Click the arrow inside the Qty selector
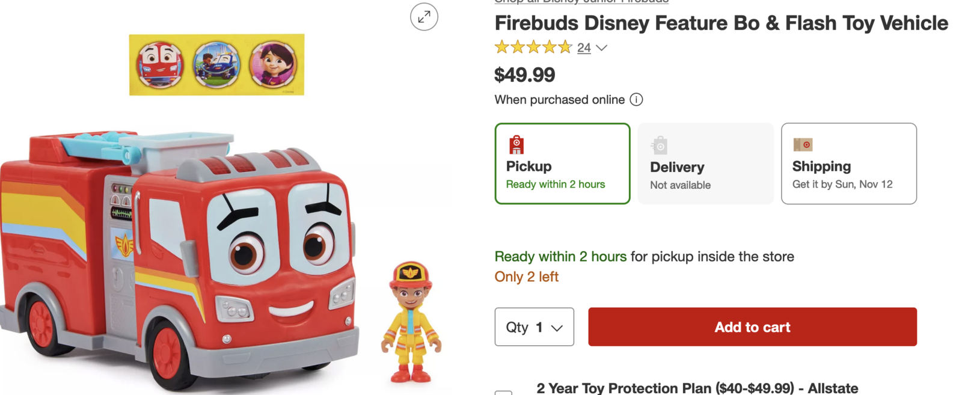 [557, 328]
